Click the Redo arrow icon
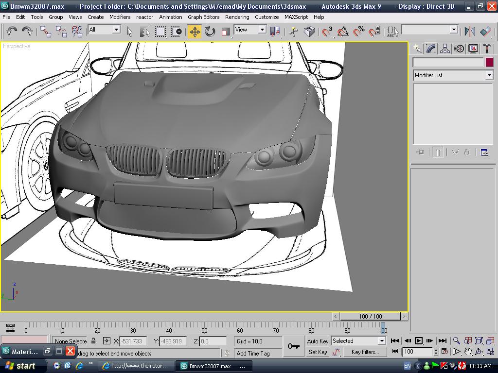498x373 pixels. click(27, 31)
